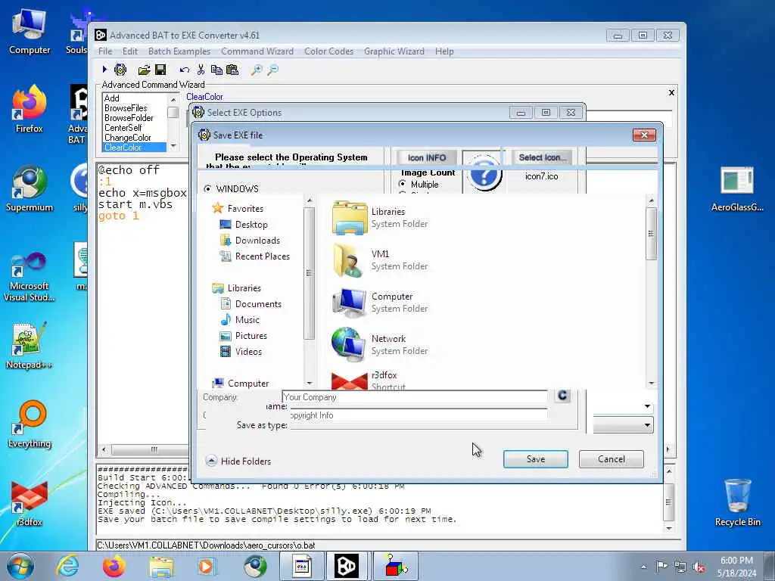Open Firefox desktop shortcut
Viewport: 775px width, 581px height.
[30, 109]
